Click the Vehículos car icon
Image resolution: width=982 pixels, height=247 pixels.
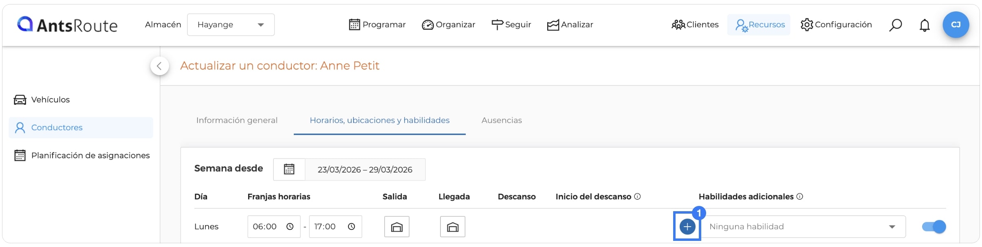20,100
